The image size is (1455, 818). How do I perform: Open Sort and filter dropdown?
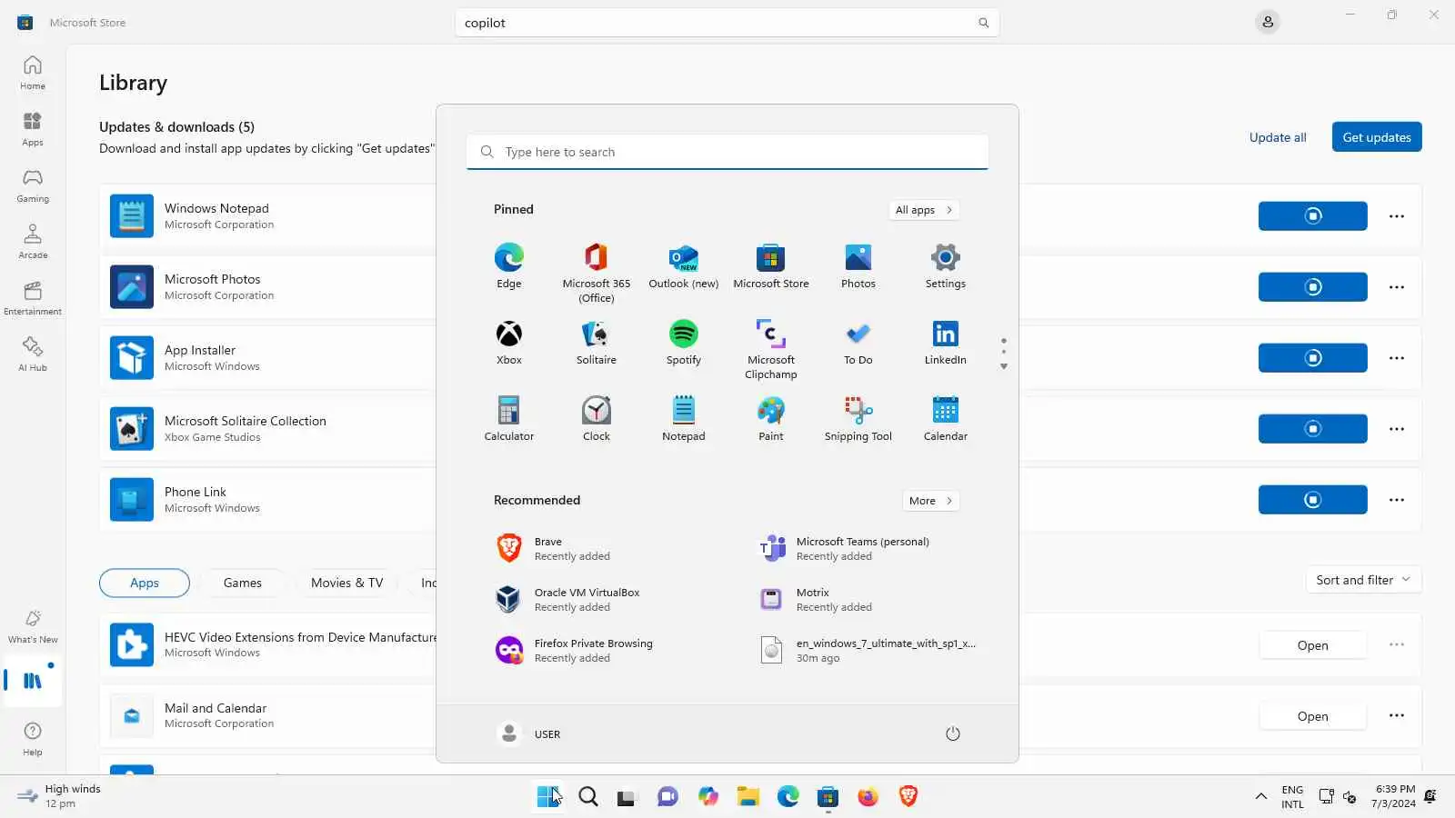point(1363,580)
